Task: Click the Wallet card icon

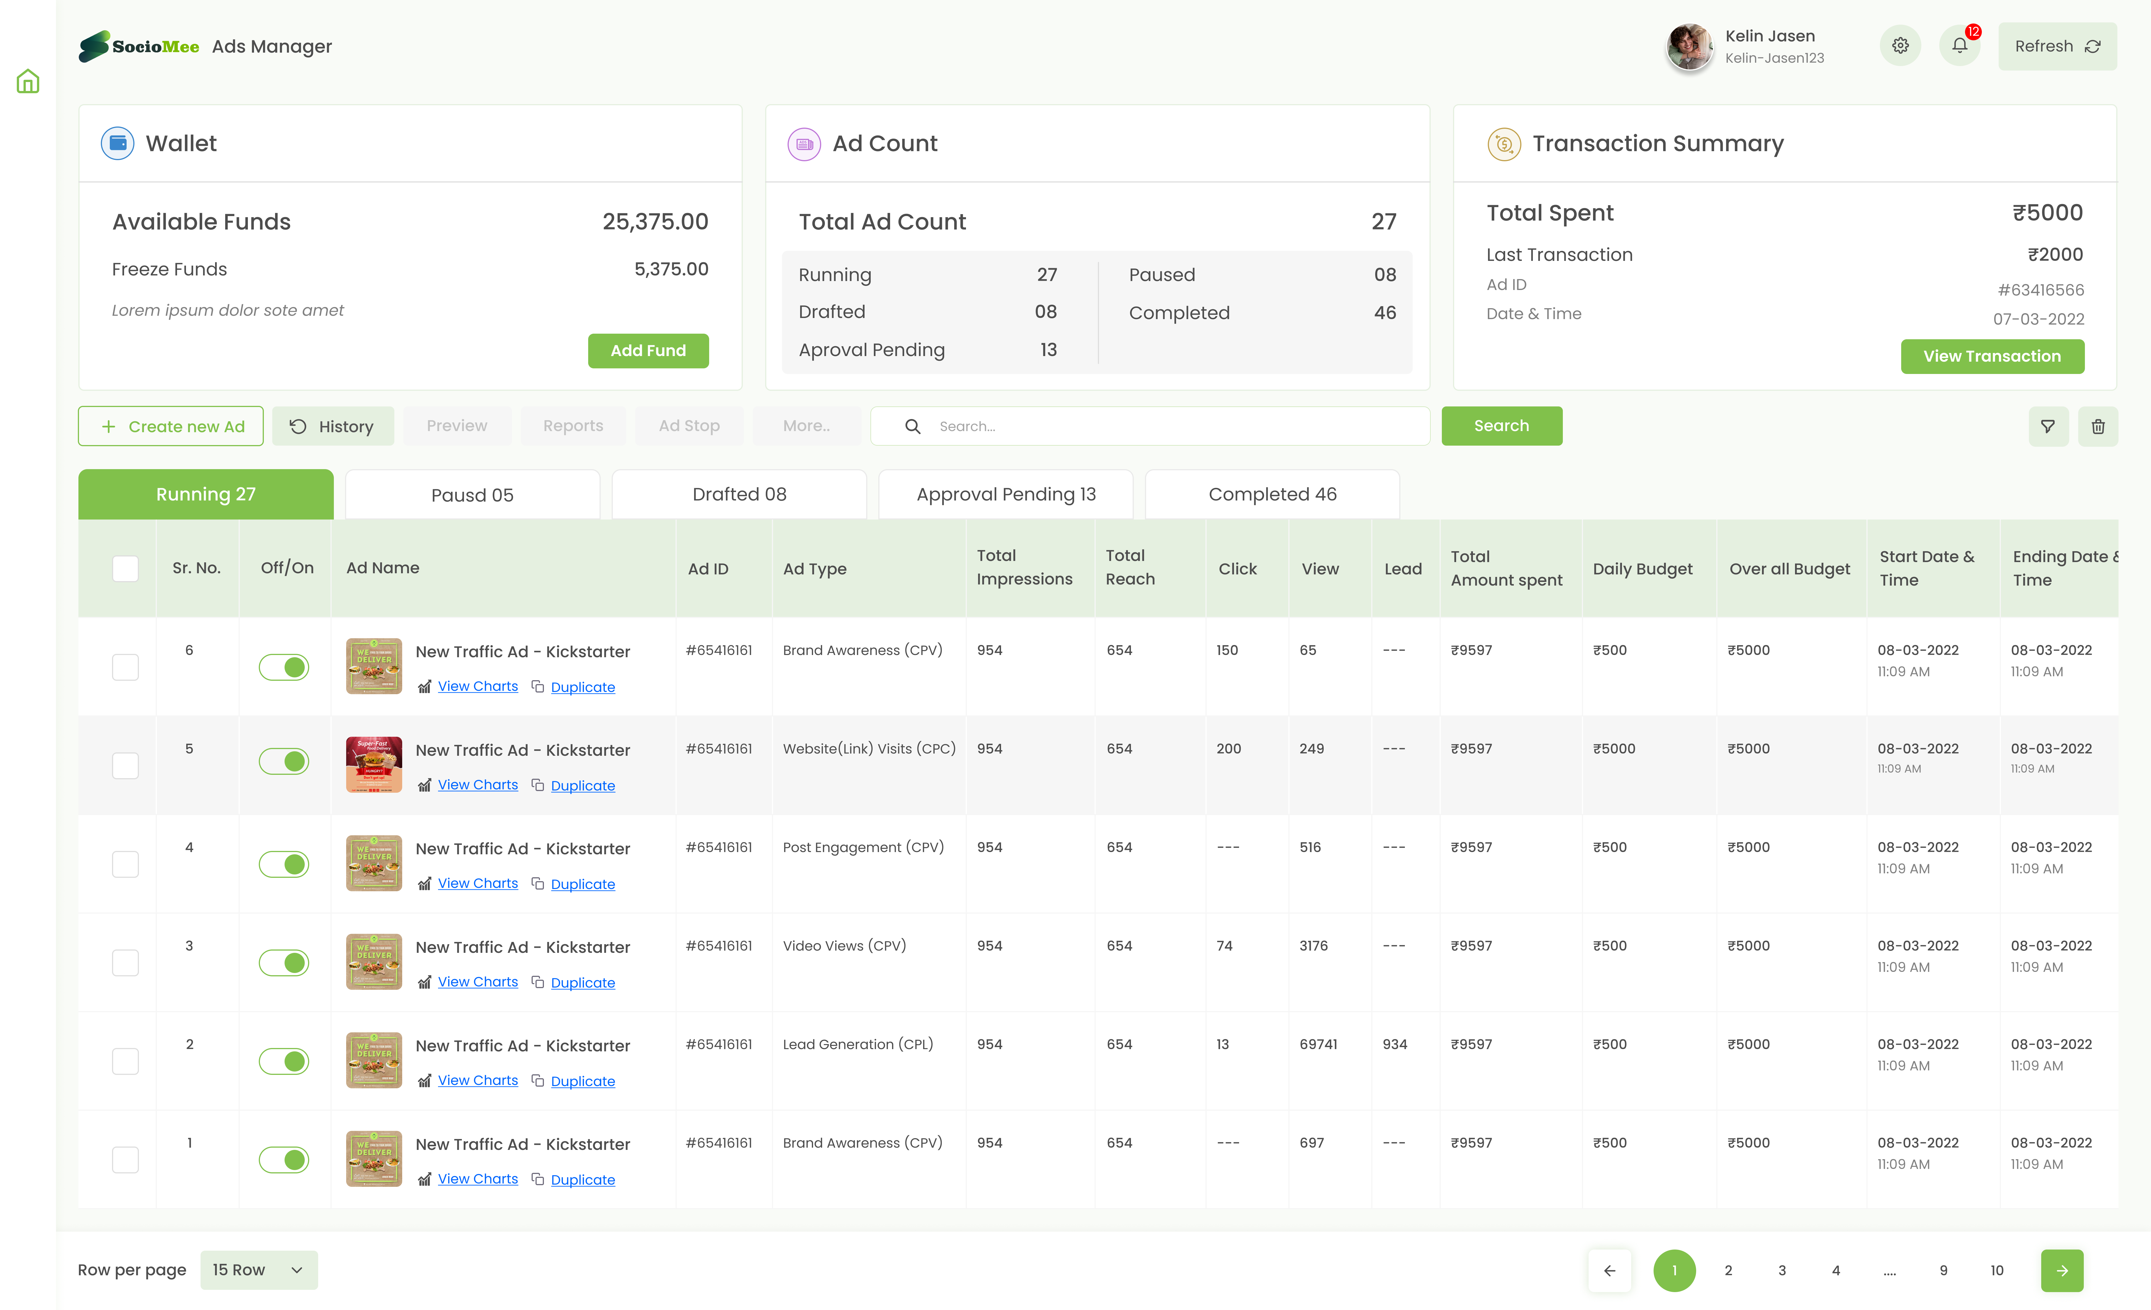Action: point(118,143)
